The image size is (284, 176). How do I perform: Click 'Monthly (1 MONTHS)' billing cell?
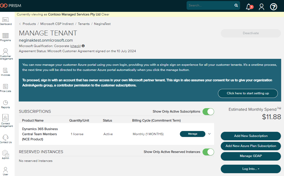[148, 134]
